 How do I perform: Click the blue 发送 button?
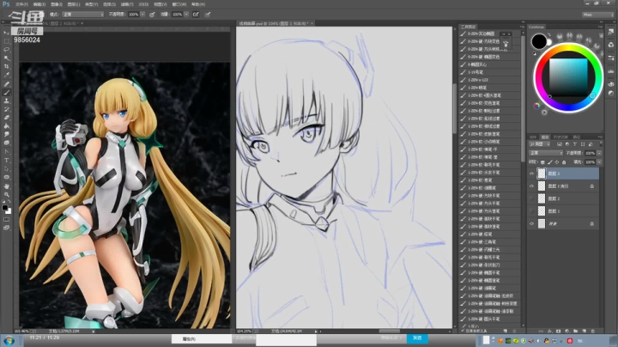click(x=417, y=338)
